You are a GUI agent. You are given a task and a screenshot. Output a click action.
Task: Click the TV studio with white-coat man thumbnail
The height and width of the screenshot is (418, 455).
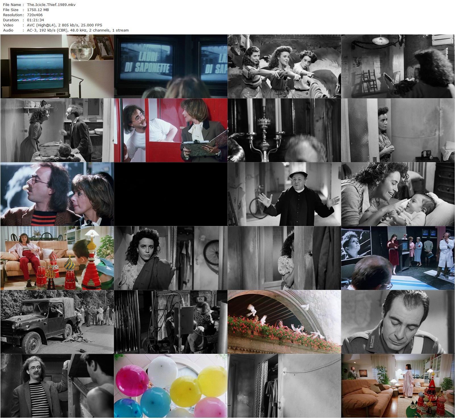tap(398, 258)
